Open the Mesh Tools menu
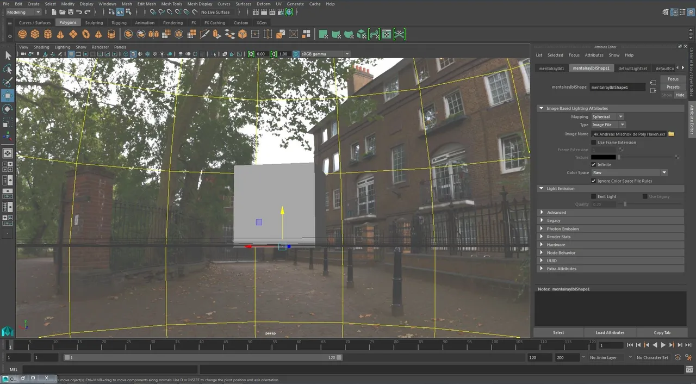The width and height of the screenshot is (696, 384). [171, 4]
